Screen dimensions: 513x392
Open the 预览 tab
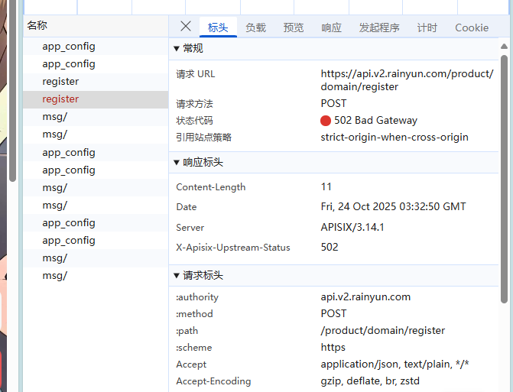point(294,28)
